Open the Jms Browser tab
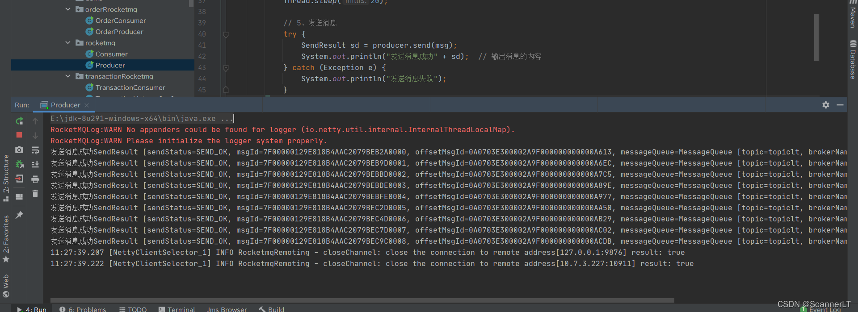858x312 pixels. coord(227,309)
